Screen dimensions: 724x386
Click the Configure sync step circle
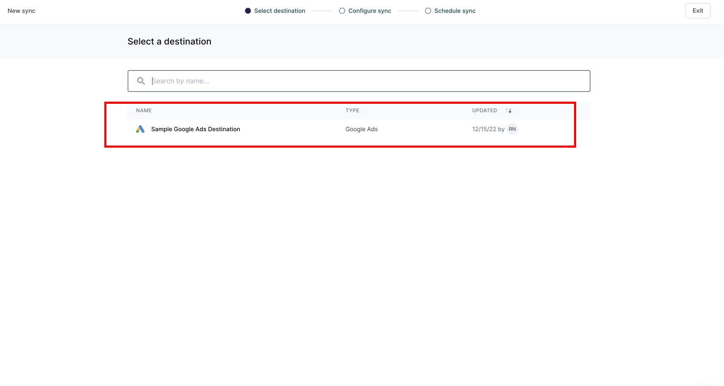click(342, 11)
